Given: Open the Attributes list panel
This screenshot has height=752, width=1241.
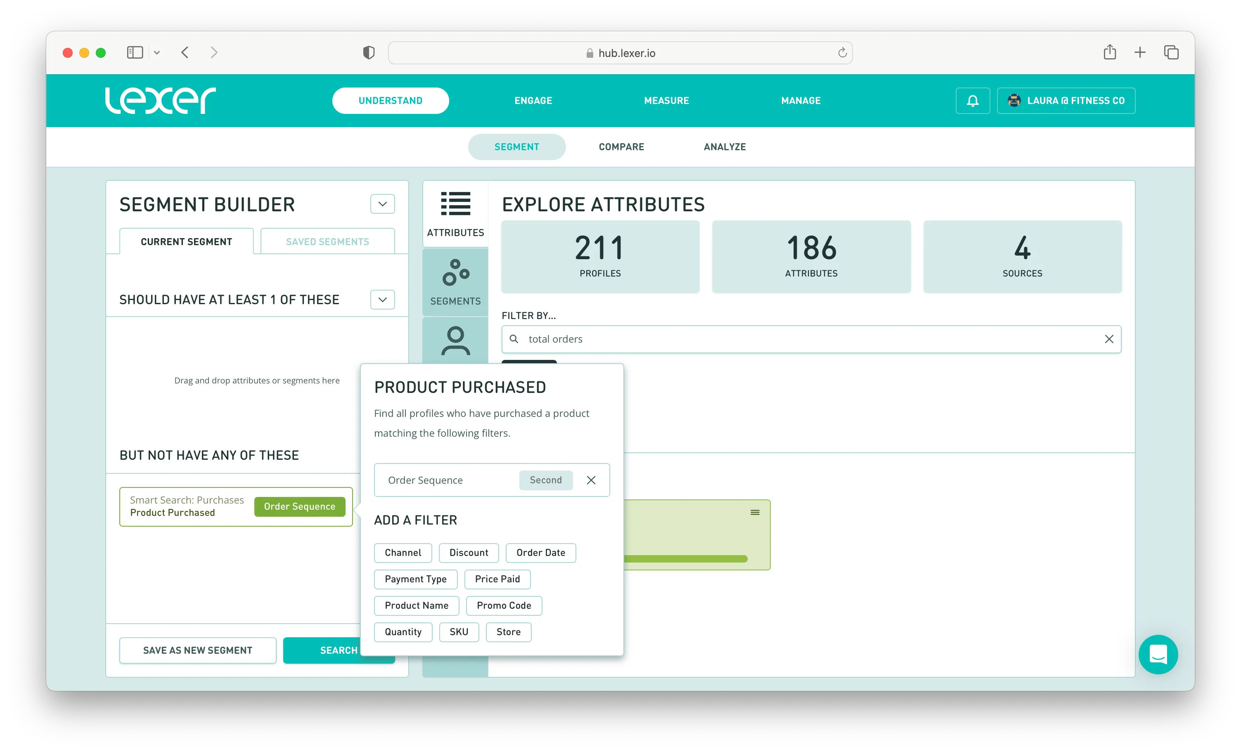Looking at the screenshot, I should [x=455, y=214].
